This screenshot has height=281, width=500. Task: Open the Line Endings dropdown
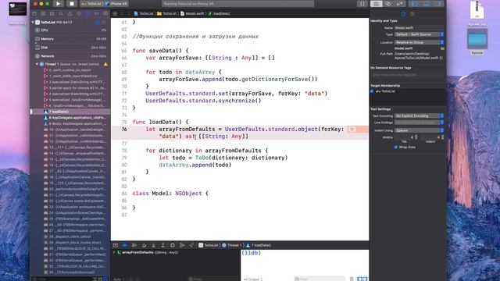pyautogui.click(x=419, y=123)
